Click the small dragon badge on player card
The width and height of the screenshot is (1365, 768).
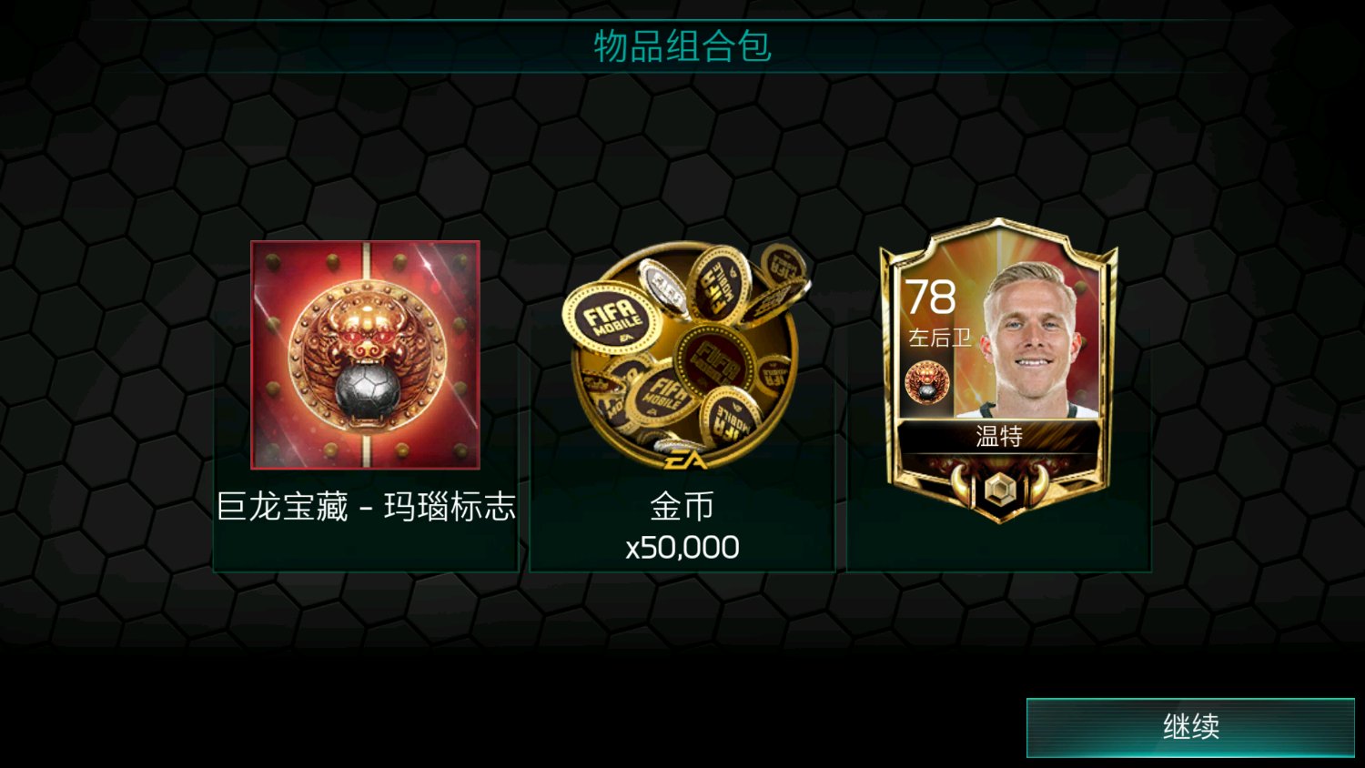[x=927, y=381]
